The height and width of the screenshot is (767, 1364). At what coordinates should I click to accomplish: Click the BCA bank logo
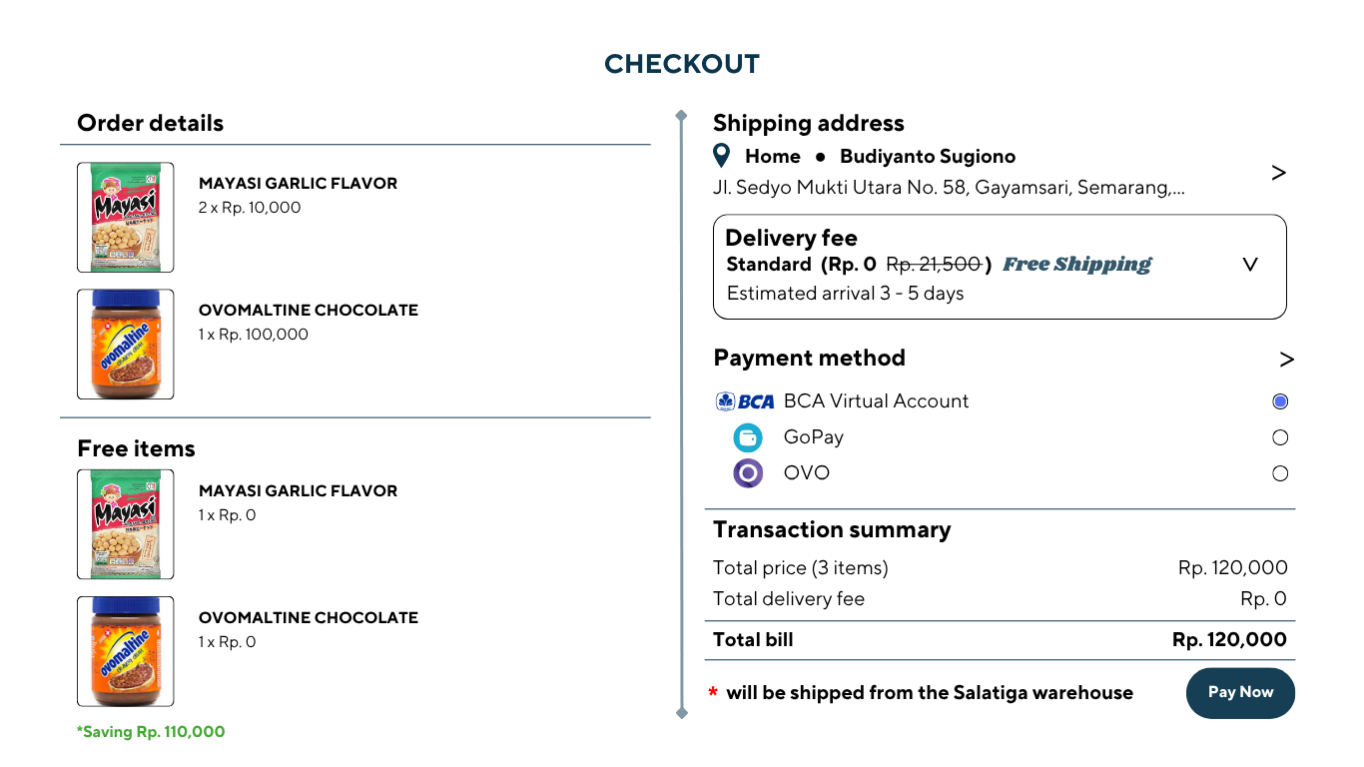click(745, 401)
